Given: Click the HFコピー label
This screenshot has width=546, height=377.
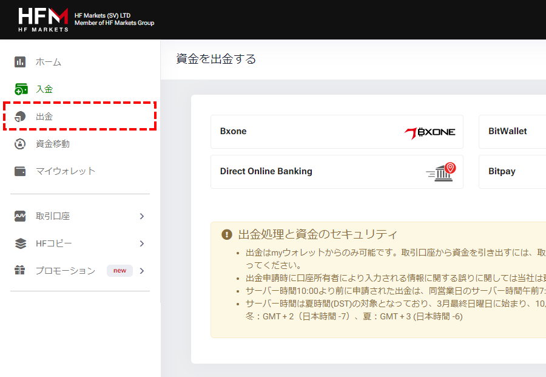Looking at the screenshot, I should coord(54,243).
